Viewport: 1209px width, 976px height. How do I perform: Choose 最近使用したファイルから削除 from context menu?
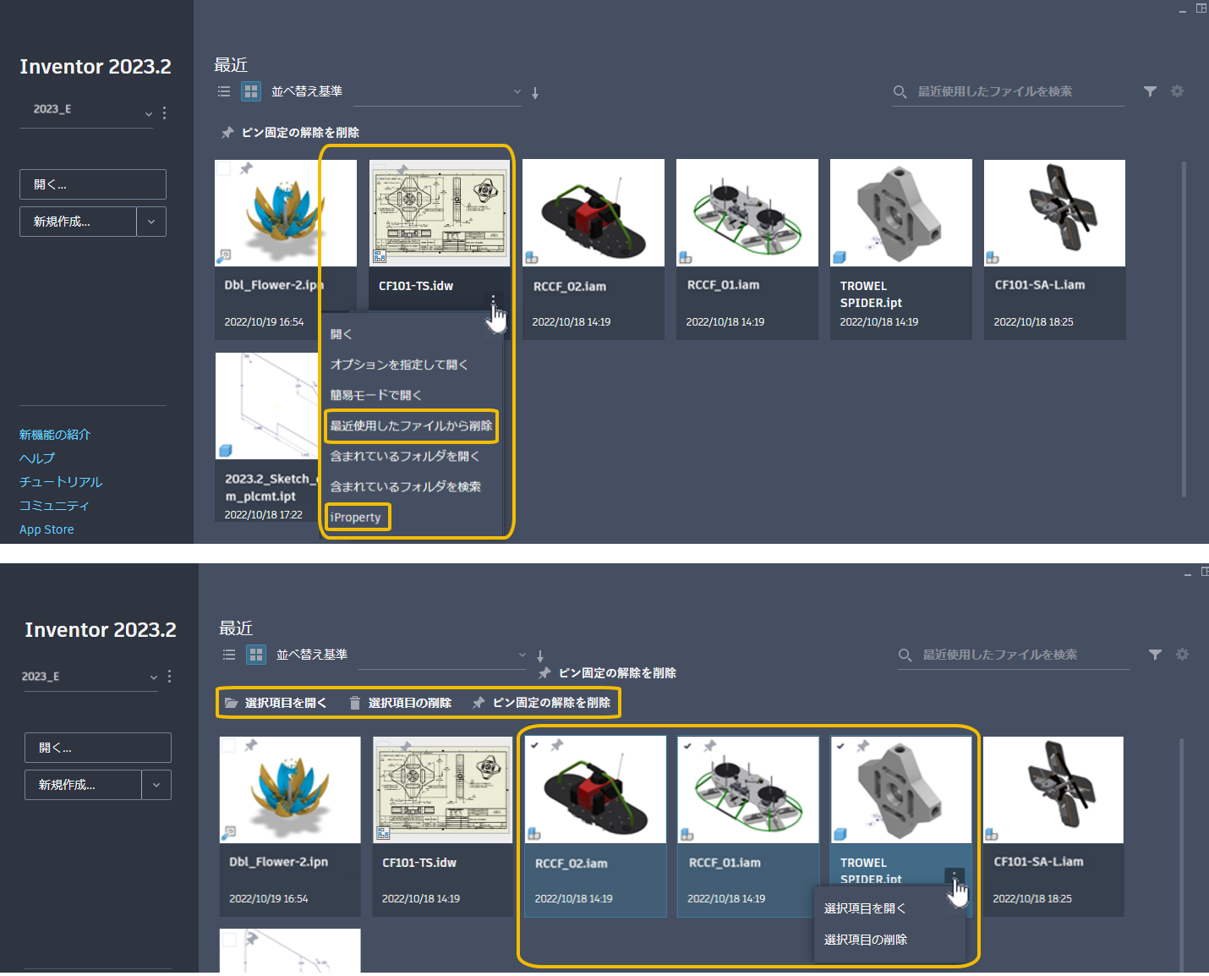click(412, 425)
